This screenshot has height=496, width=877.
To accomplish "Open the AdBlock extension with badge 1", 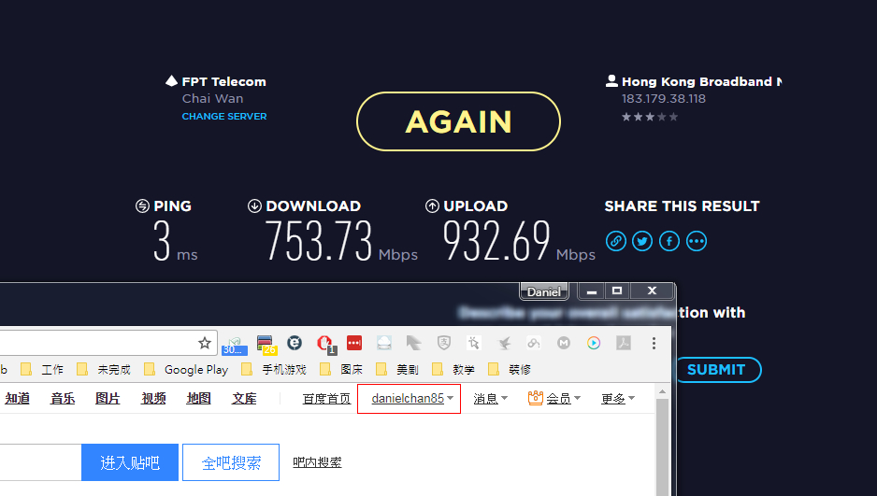I will click(x=325, y=344).
